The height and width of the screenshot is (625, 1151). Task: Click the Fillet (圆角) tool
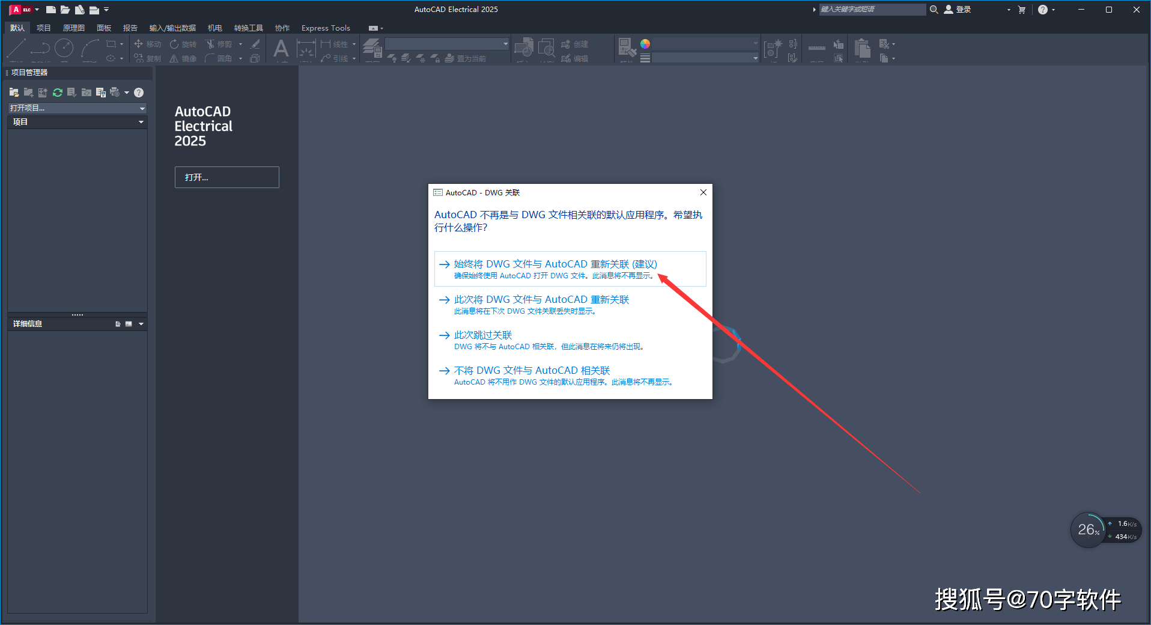tap(219, 58)
